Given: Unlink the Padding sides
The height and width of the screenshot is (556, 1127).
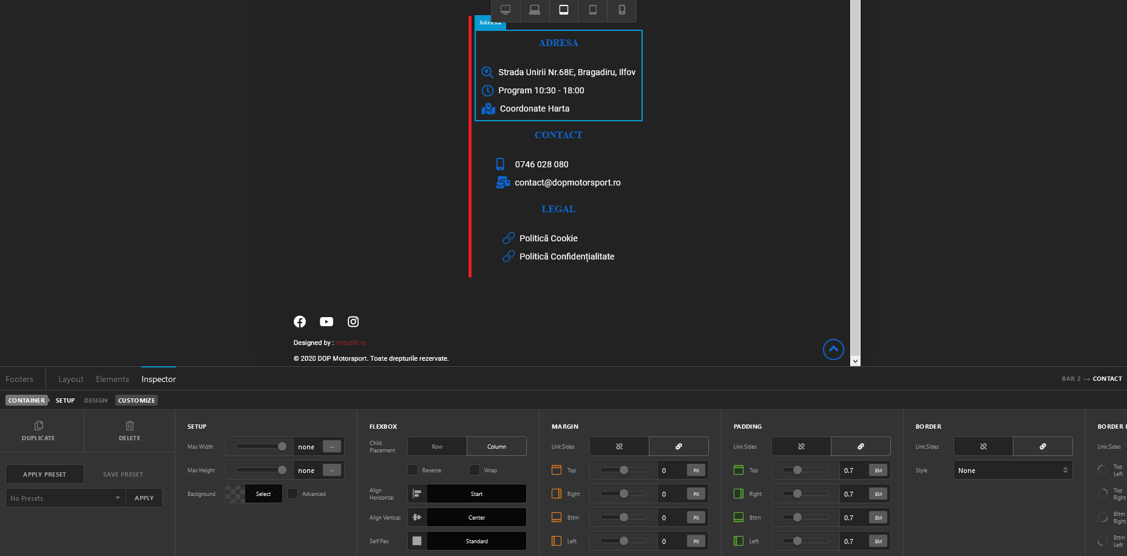Looking at the screenshot, I should (801, 446).
